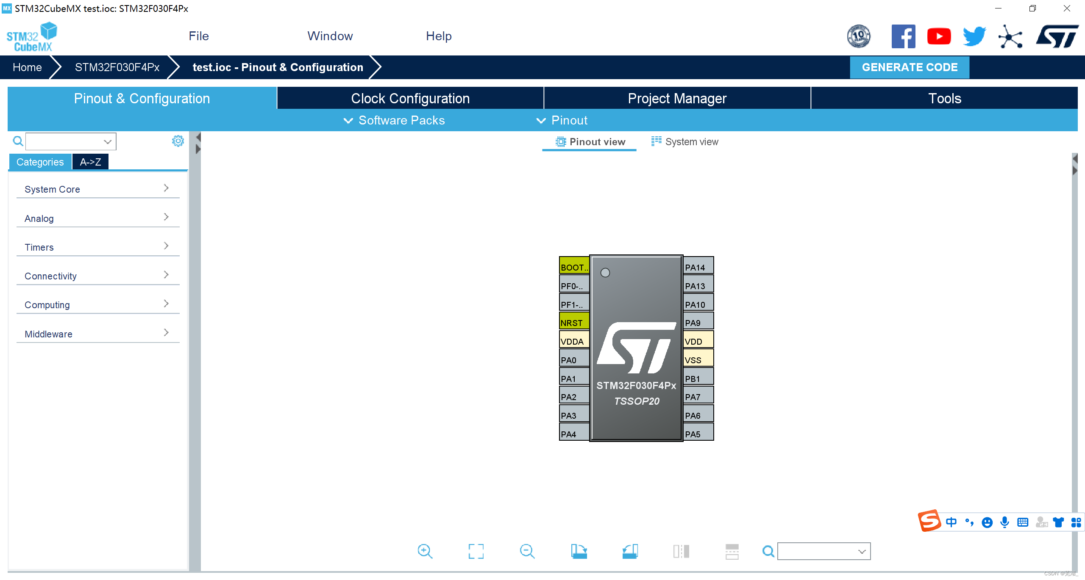Screen dimensions: 1085x580
Task: Go to Home in the breadcrumb
Action: [27, 67]
